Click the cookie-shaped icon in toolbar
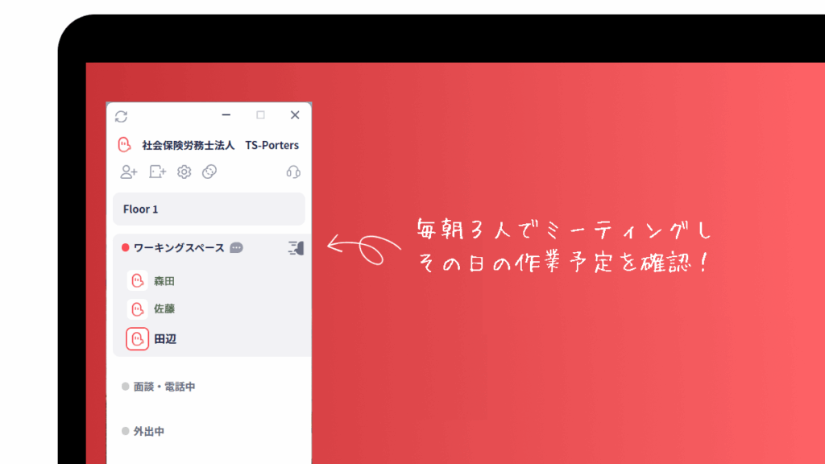825x464 pixels. 209,172
